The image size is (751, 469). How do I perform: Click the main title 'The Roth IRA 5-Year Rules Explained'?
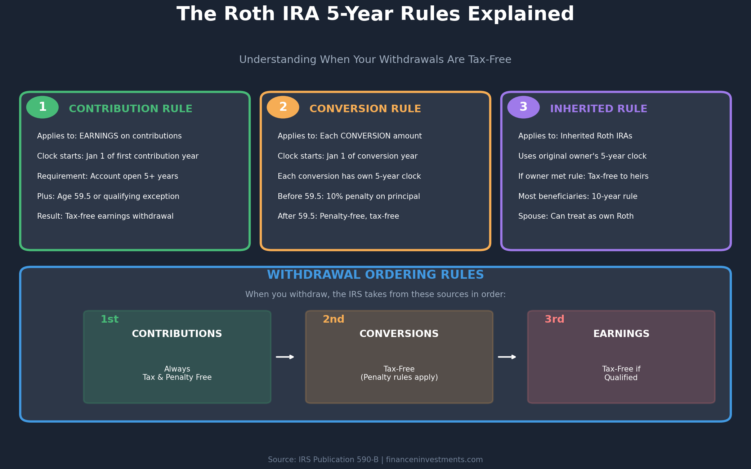(x=375, y=14)
